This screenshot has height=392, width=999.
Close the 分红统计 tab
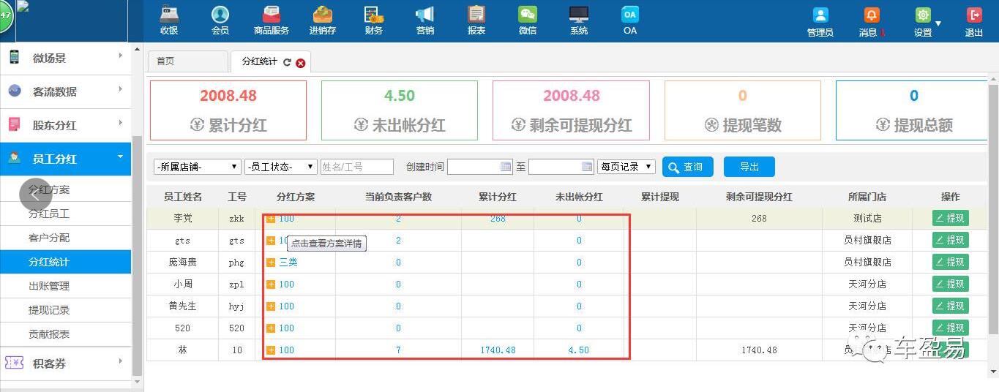[x=301, y=63]
